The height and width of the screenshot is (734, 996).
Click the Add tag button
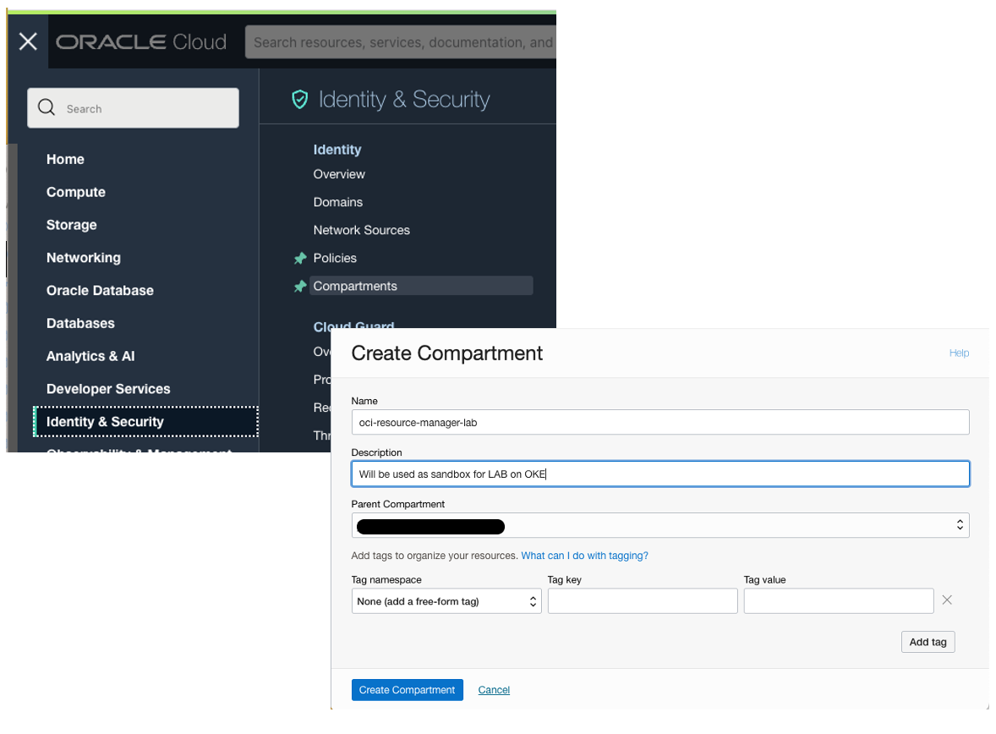tap(928, 642)
